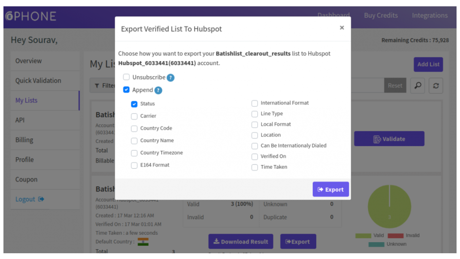460x259 pixels.
Task: Click the magnifier search icon button
Action: [x=417, y=85]
